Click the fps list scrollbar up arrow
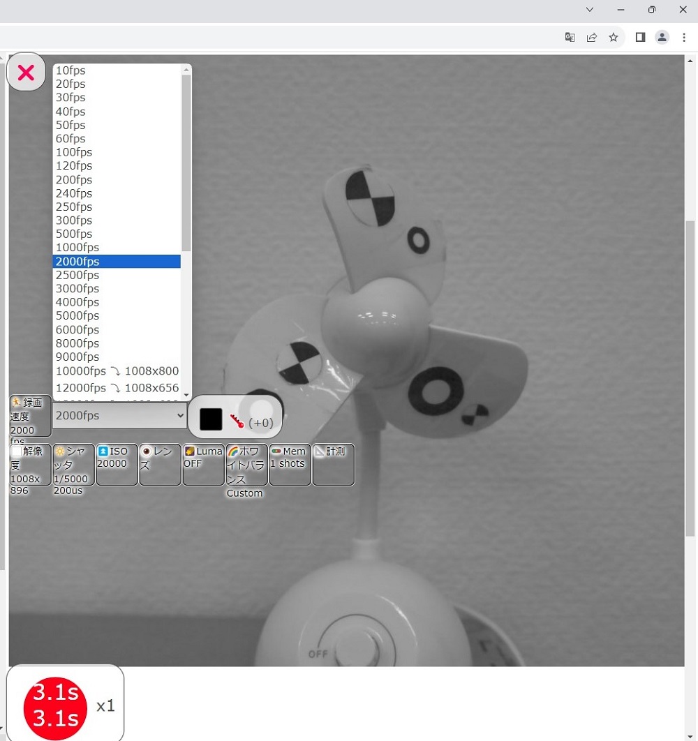Image resolution: width=698 pixels, height=741 pixels. click(186, 70)
